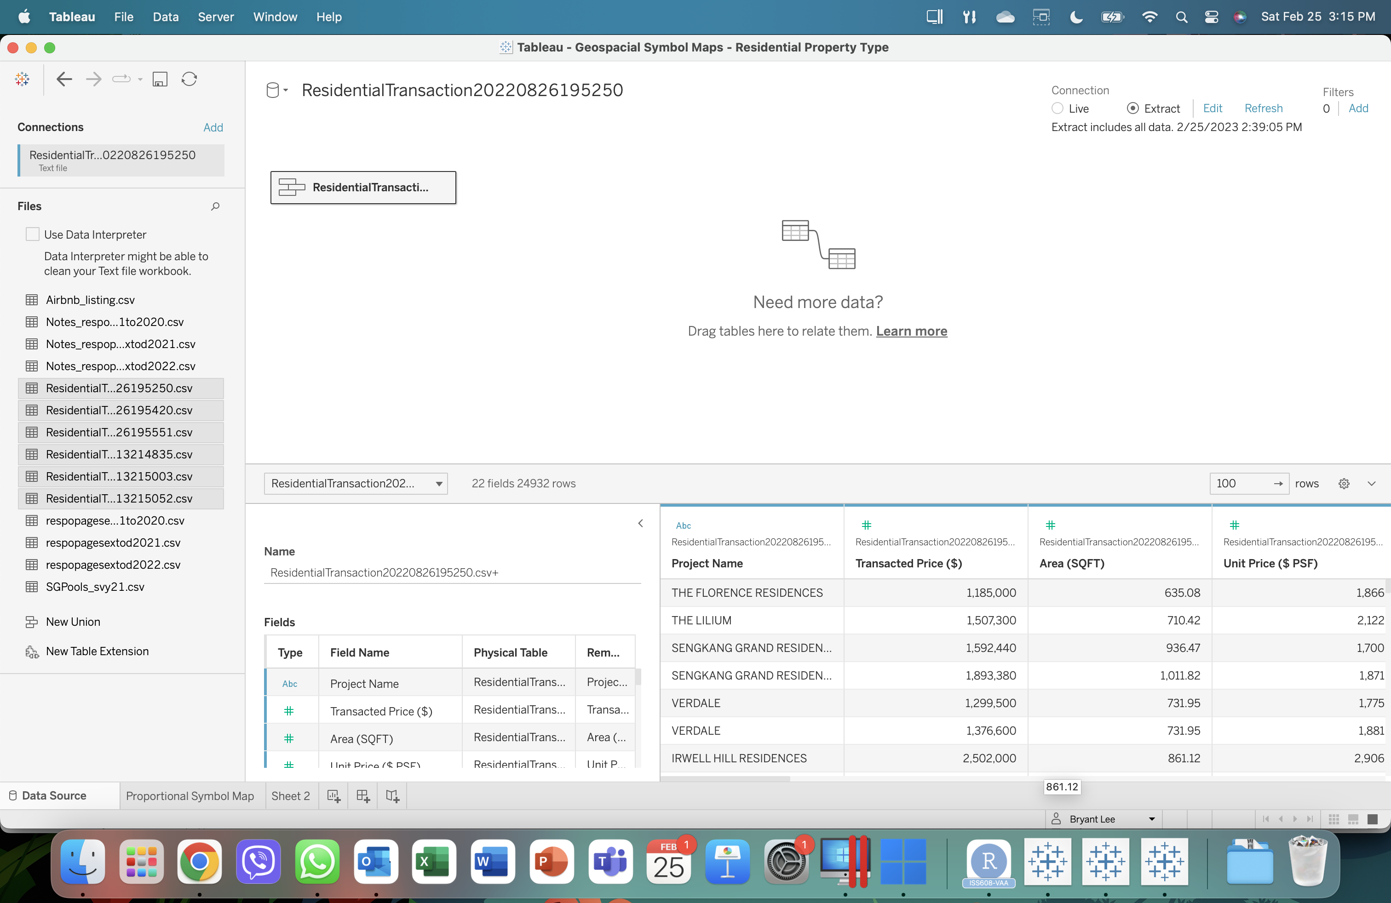Click the New Story tab icon
Screen dimensions: 1391x903
tap(392, 795)
